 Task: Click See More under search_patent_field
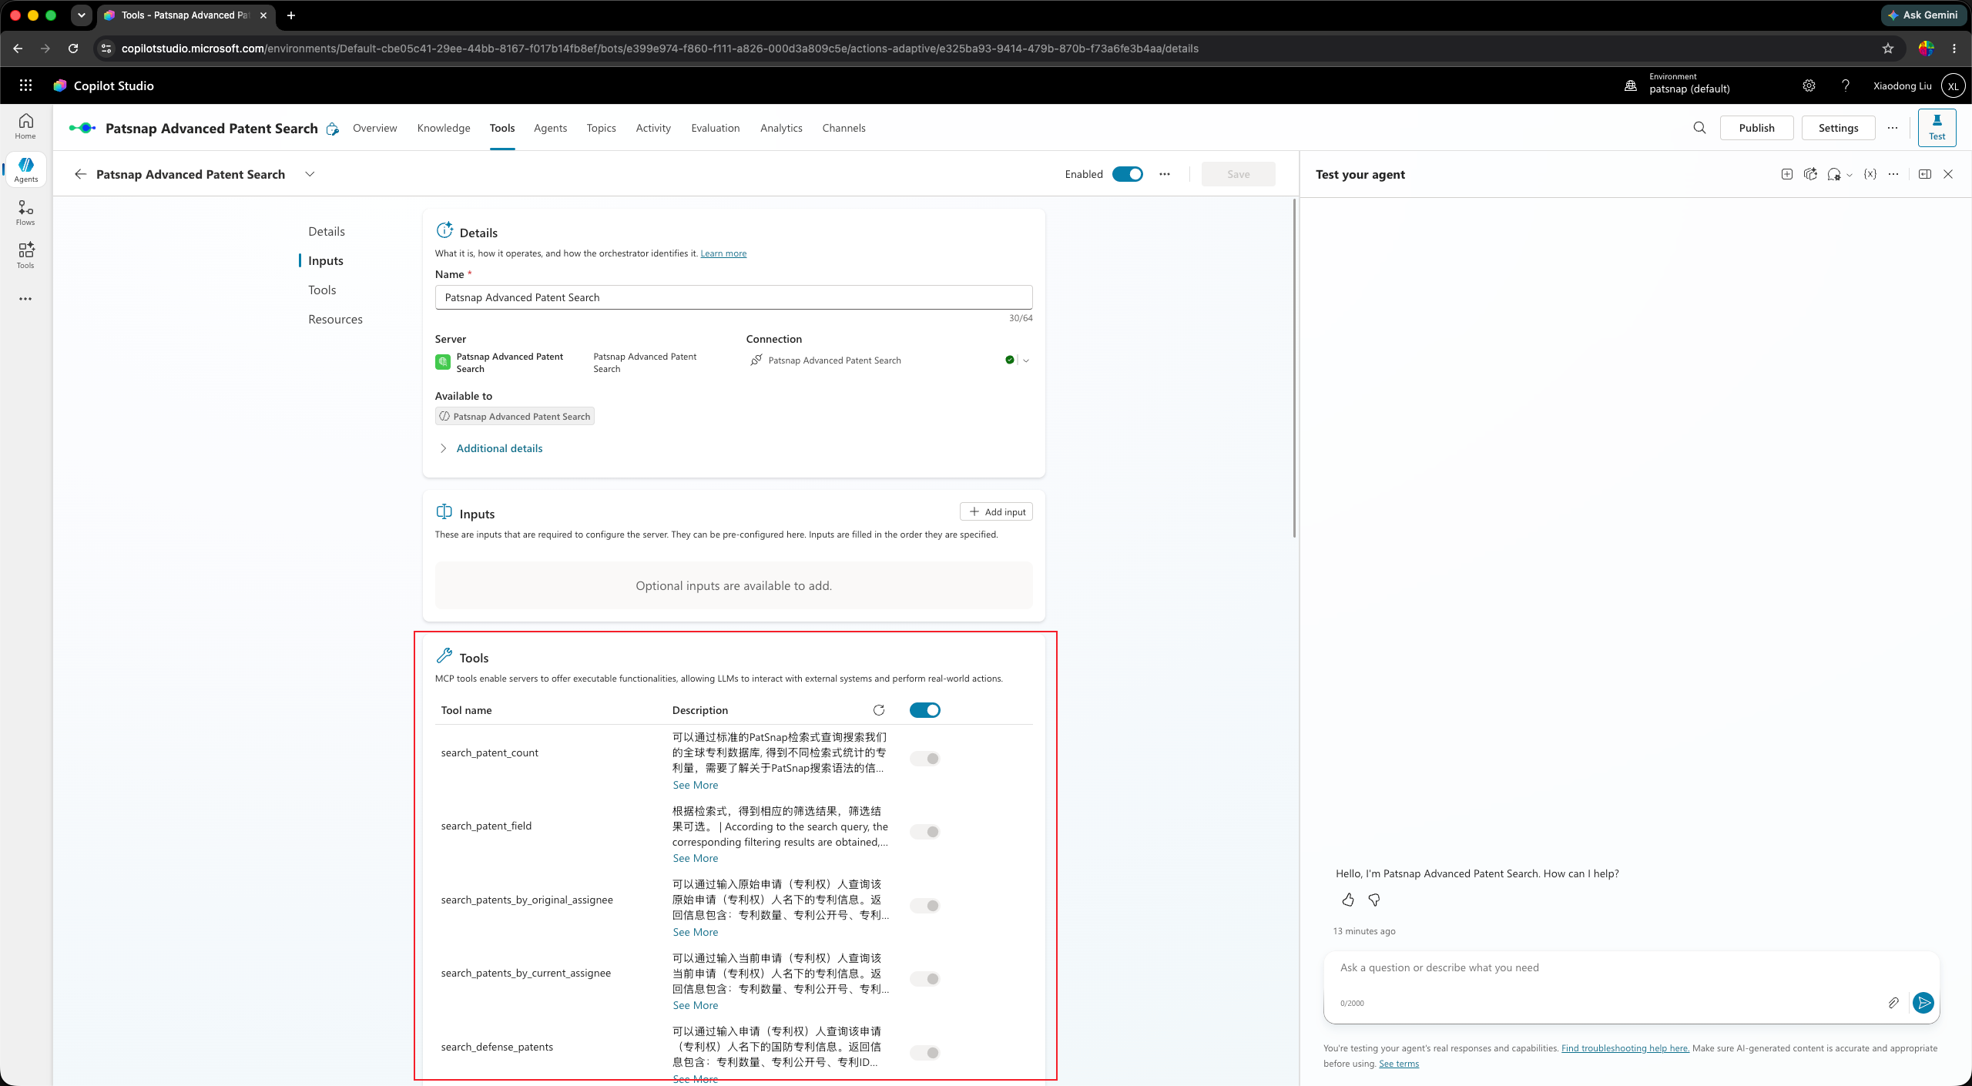[696, 858]
